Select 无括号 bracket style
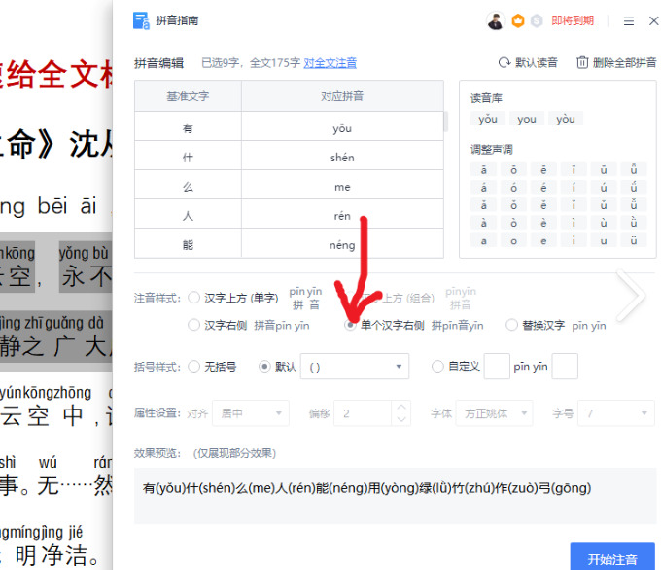 click(x=193, y=366)
